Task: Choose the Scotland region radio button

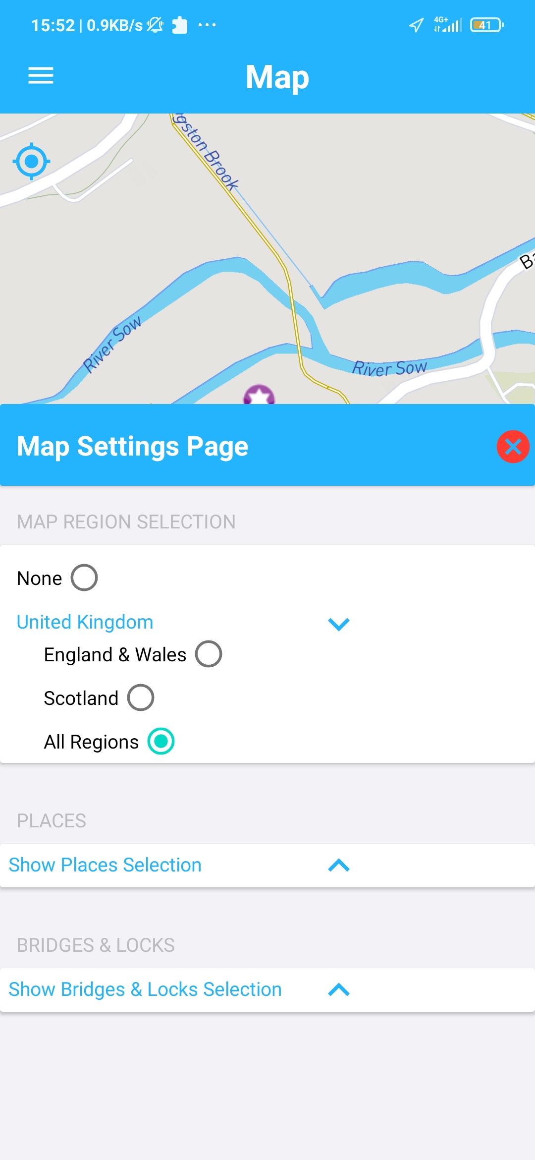Action: [x=141, y=697]
